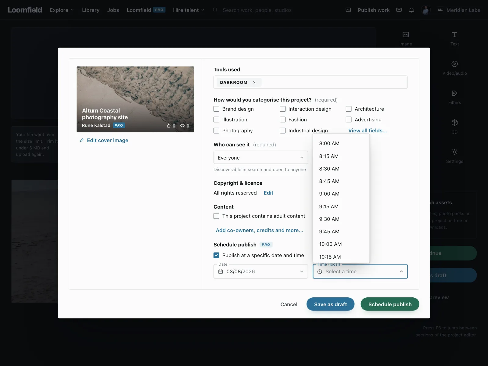Screen dimensions: 488x366
Task: Click the calendar icon in Date field
Action: [221, 271]
